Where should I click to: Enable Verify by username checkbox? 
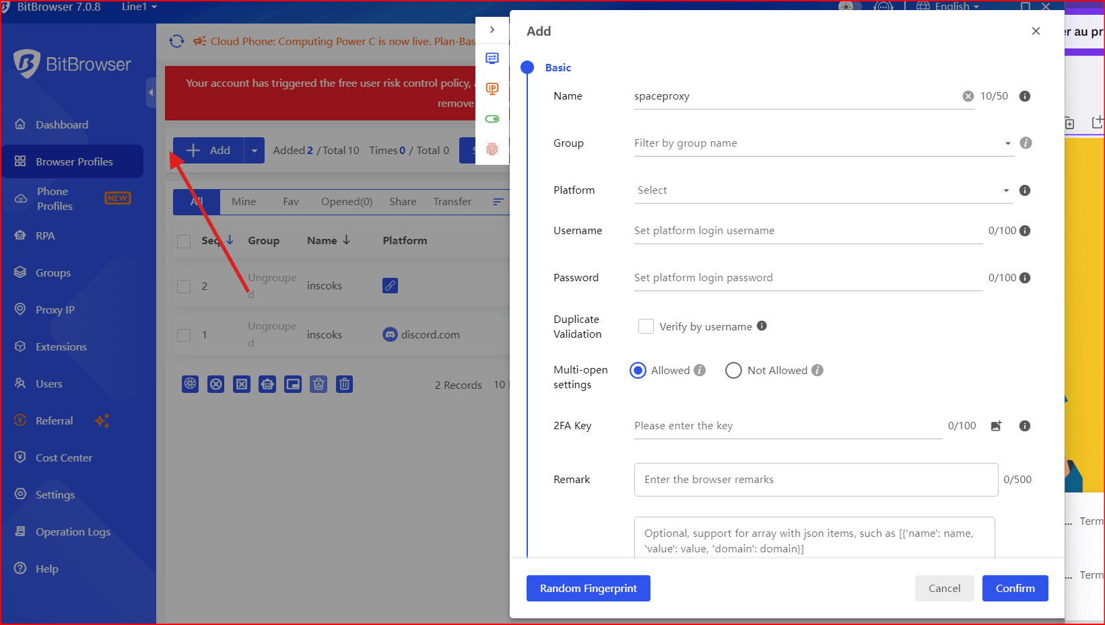coord(646,326)
